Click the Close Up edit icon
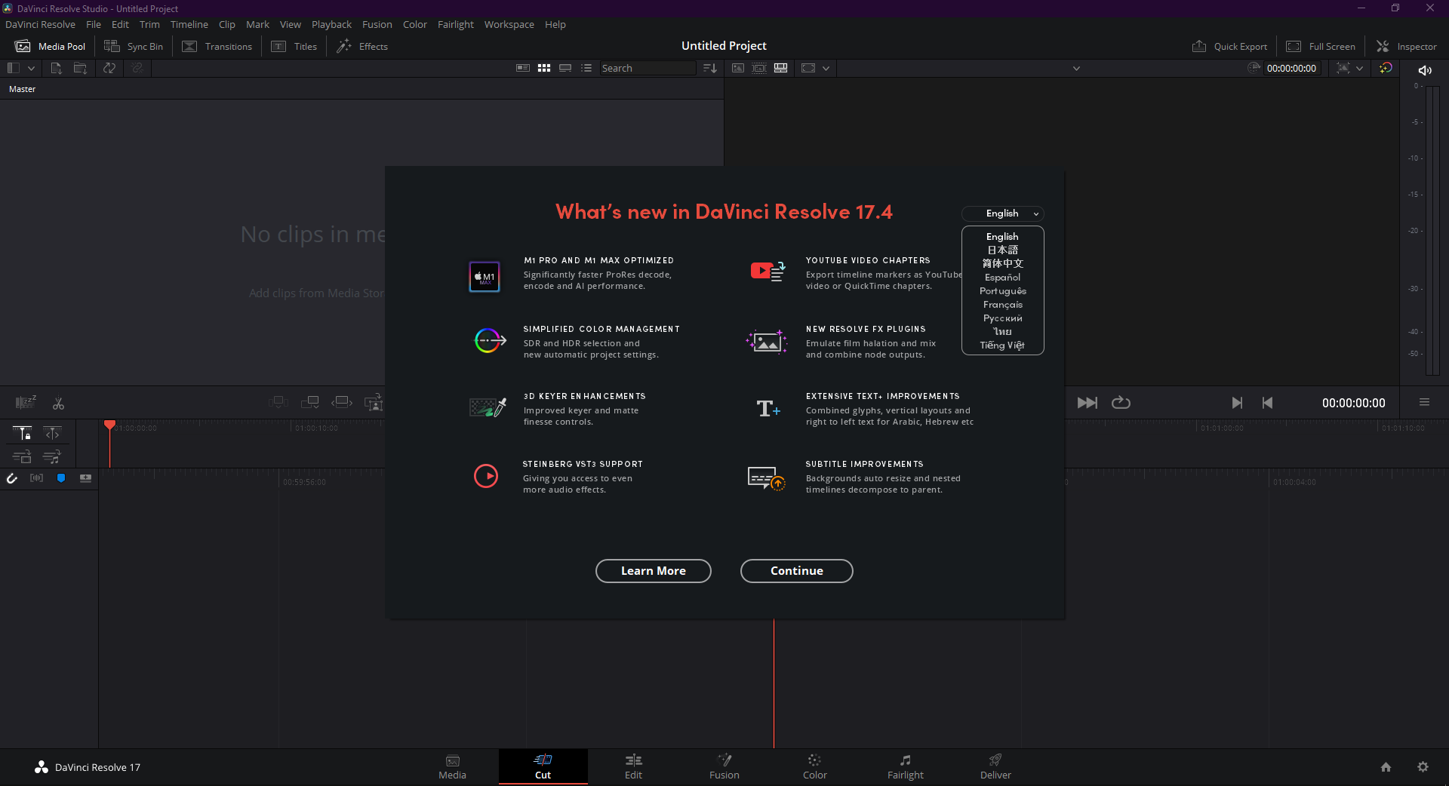Viewport: 1449px width, 786px height. pos(374,403)
